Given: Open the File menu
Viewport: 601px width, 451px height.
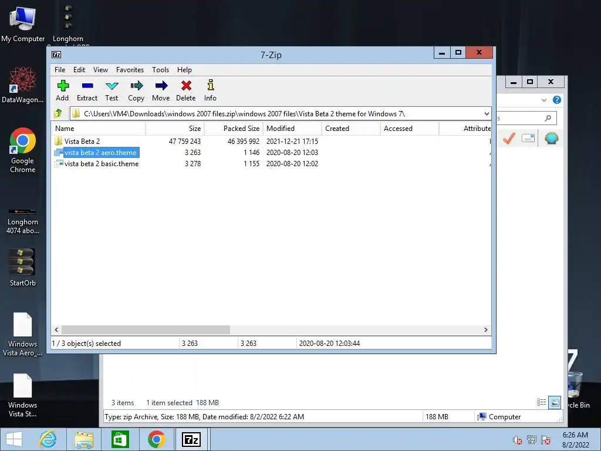Looking at the screenshot, I should [x=60, y=70].
